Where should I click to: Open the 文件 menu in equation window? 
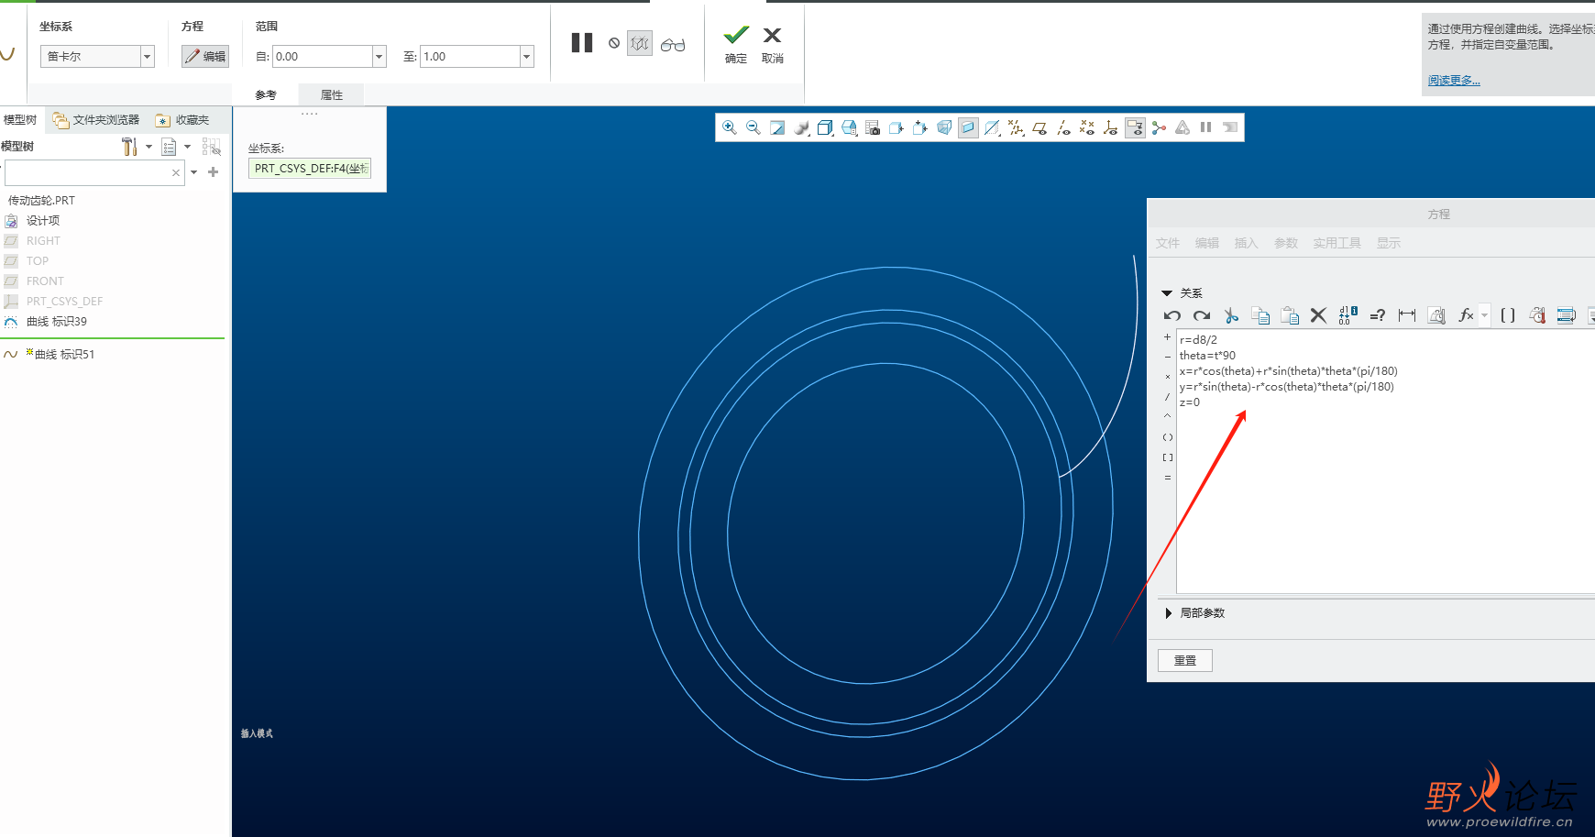[x=1168, y=243]
